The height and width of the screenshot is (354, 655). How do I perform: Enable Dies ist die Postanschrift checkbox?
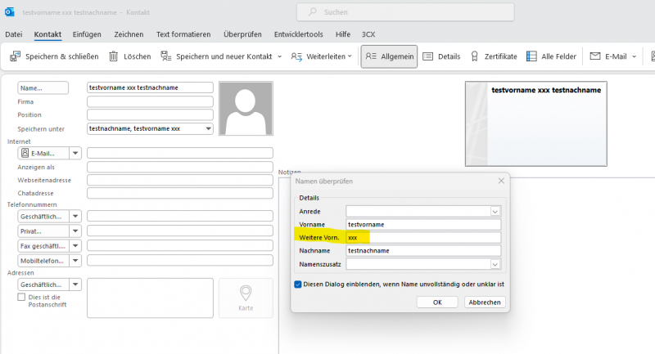(21, 298)
